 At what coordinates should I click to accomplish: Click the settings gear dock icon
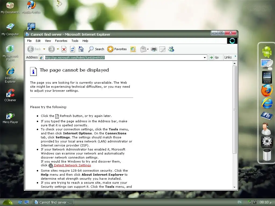267,141
